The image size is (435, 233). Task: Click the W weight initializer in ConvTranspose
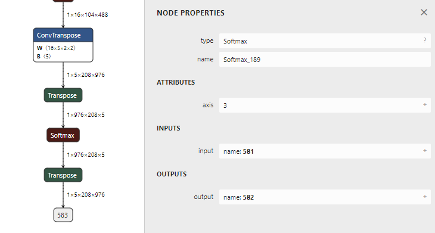(x=57, y=48)
